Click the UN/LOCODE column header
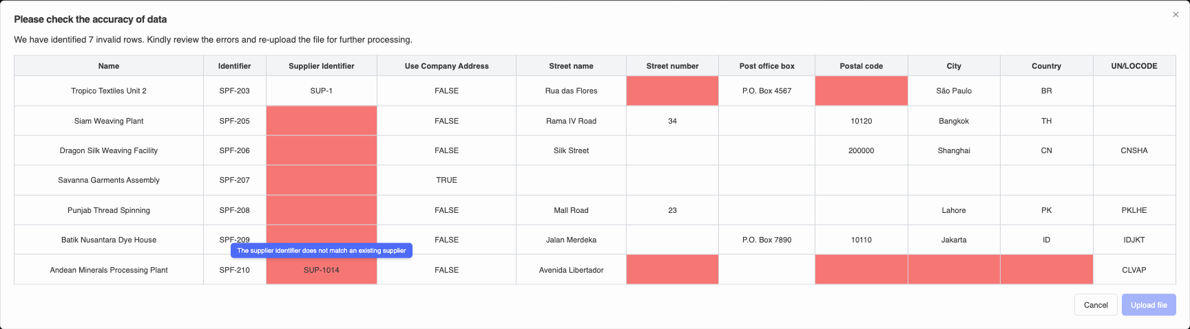 [1134, 66]
